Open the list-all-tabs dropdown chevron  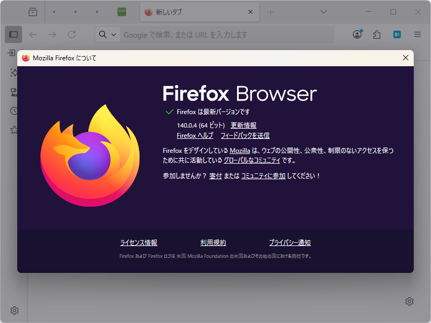pyautogui.click(x=323, y=11)
